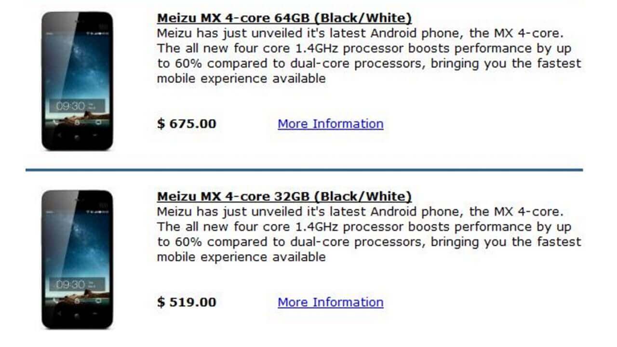617x347 pixels.
Task: Click More Information for the 64GB model
Action: tap(330, 124)
